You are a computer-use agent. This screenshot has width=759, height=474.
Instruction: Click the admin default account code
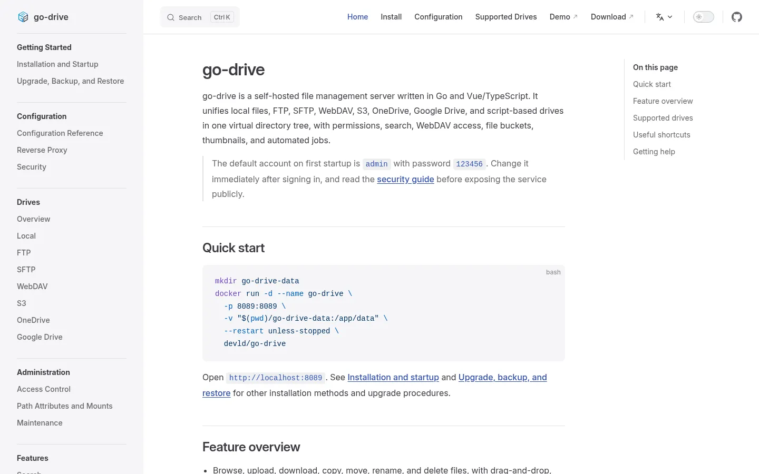coord(377,164)
